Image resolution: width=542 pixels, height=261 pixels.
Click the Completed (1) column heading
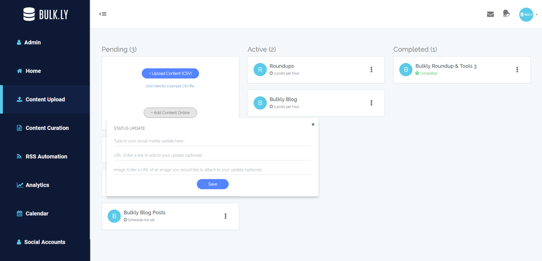click(x=415, y=49)
